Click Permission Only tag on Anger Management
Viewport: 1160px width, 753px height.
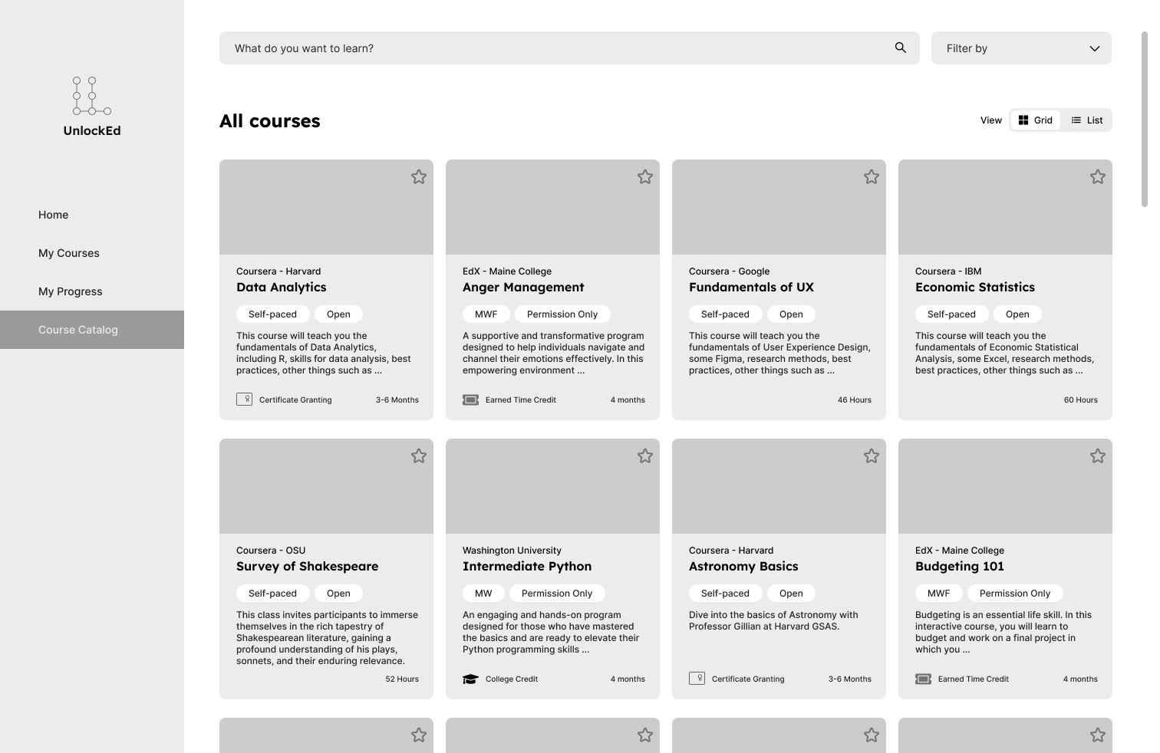[562, 314]
